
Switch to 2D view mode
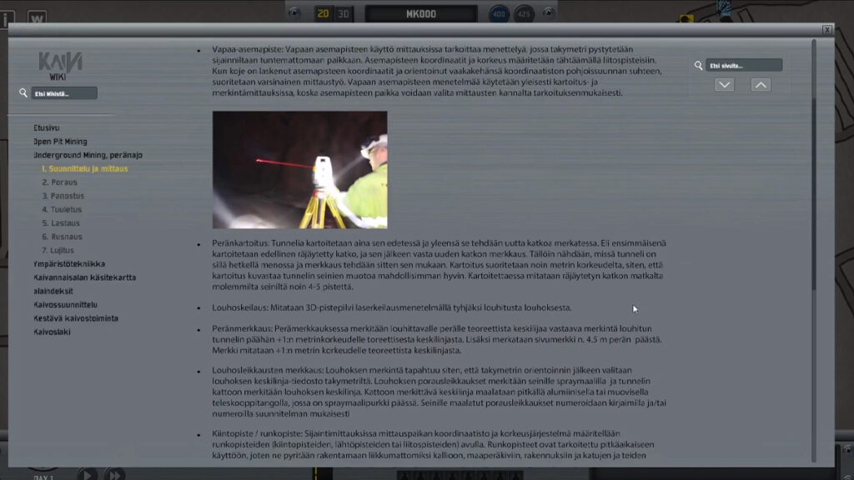pos(323,13)
